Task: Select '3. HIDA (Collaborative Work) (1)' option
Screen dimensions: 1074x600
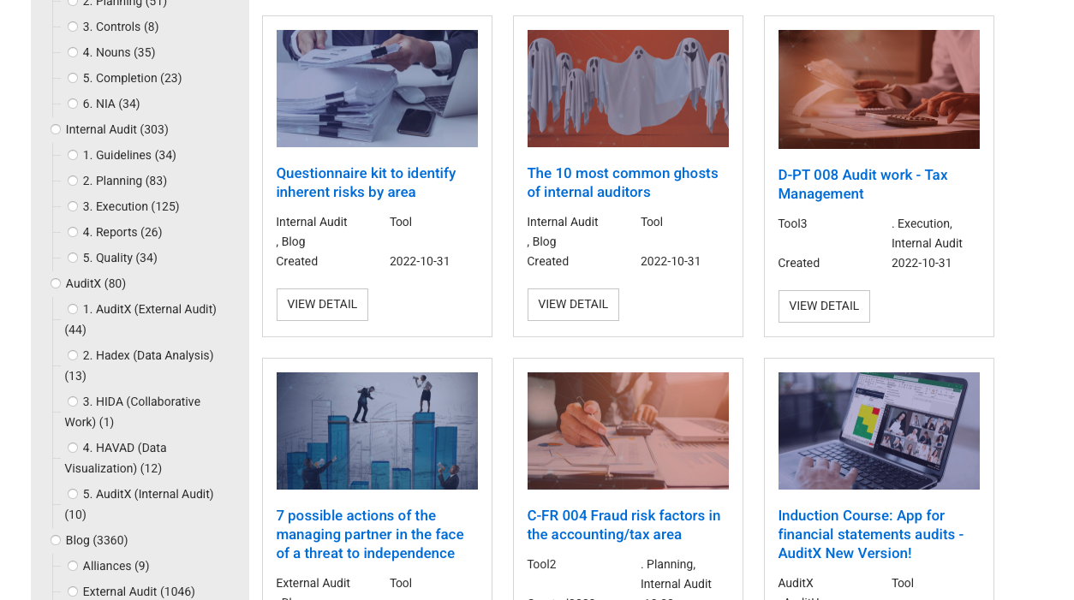Action: click(x=73, y=401)
